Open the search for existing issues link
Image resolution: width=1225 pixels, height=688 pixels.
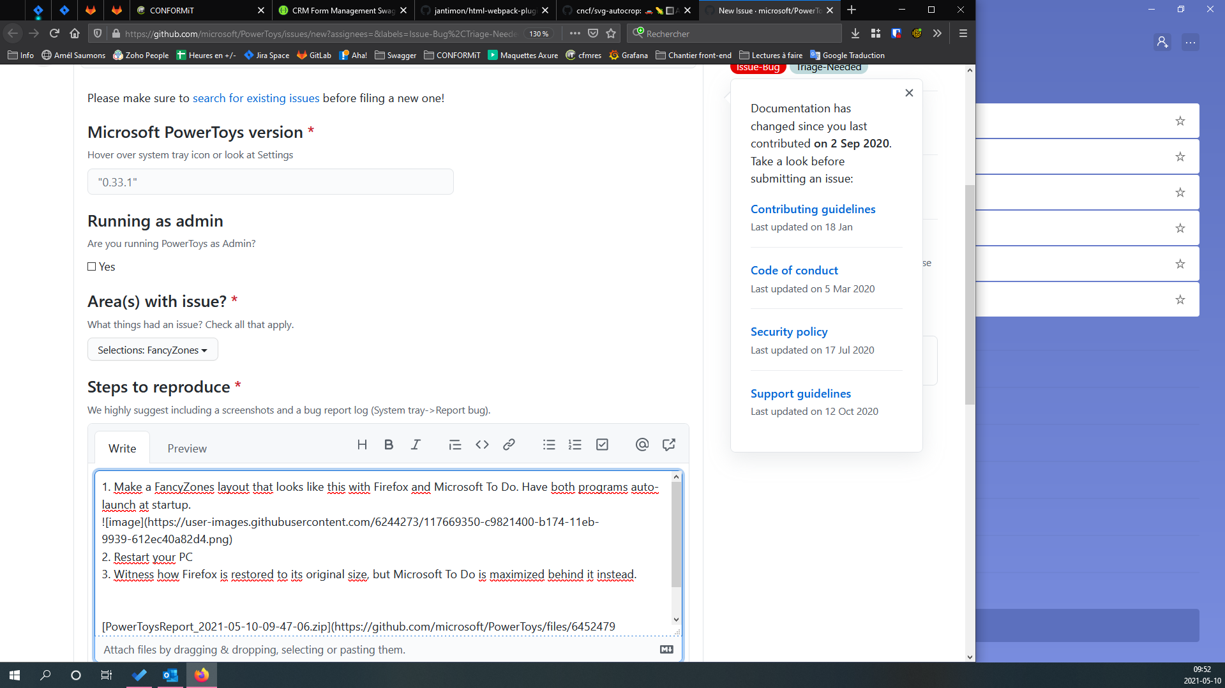click(256, 98)
